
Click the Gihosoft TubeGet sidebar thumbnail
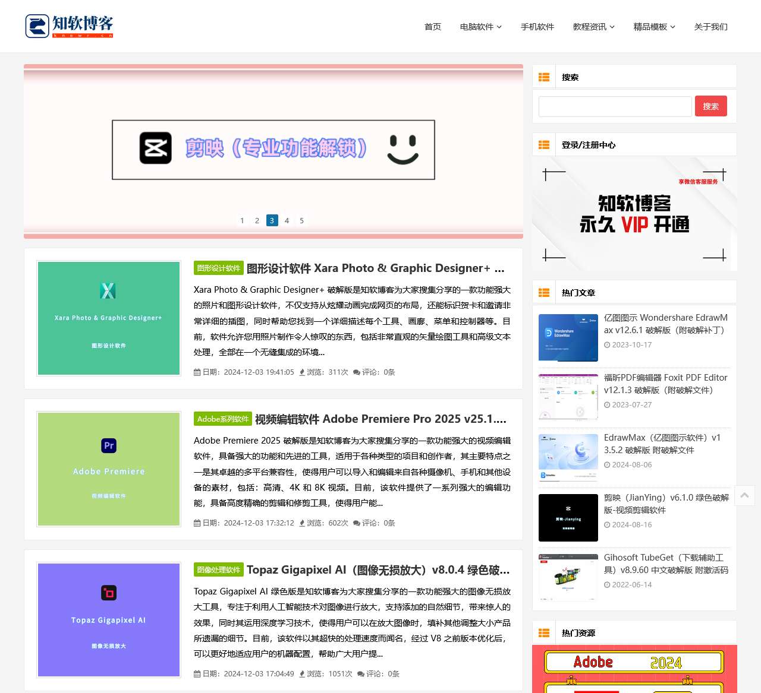pyautogui.click(x=568, y=578)
